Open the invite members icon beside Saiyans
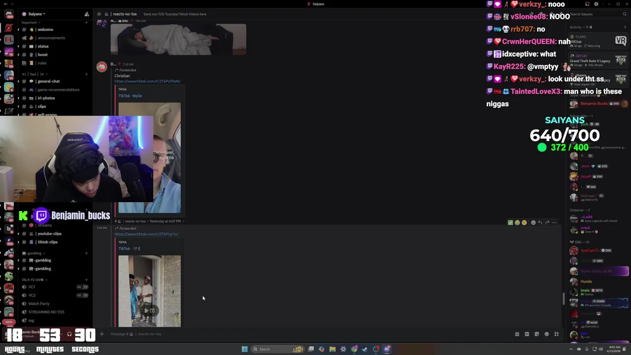Image resolution: width=631 pixels, height=355 pixels. pyautogui.click(x=87, y=14)
